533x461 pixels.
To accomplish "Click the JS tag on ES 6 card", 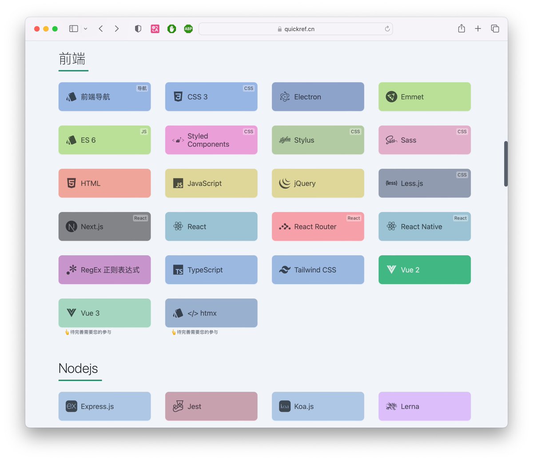I will coord(144,132).
